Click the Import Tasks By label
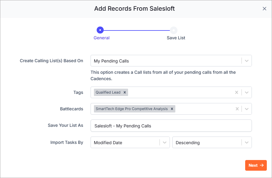The image size is (272, 178). 67,142
